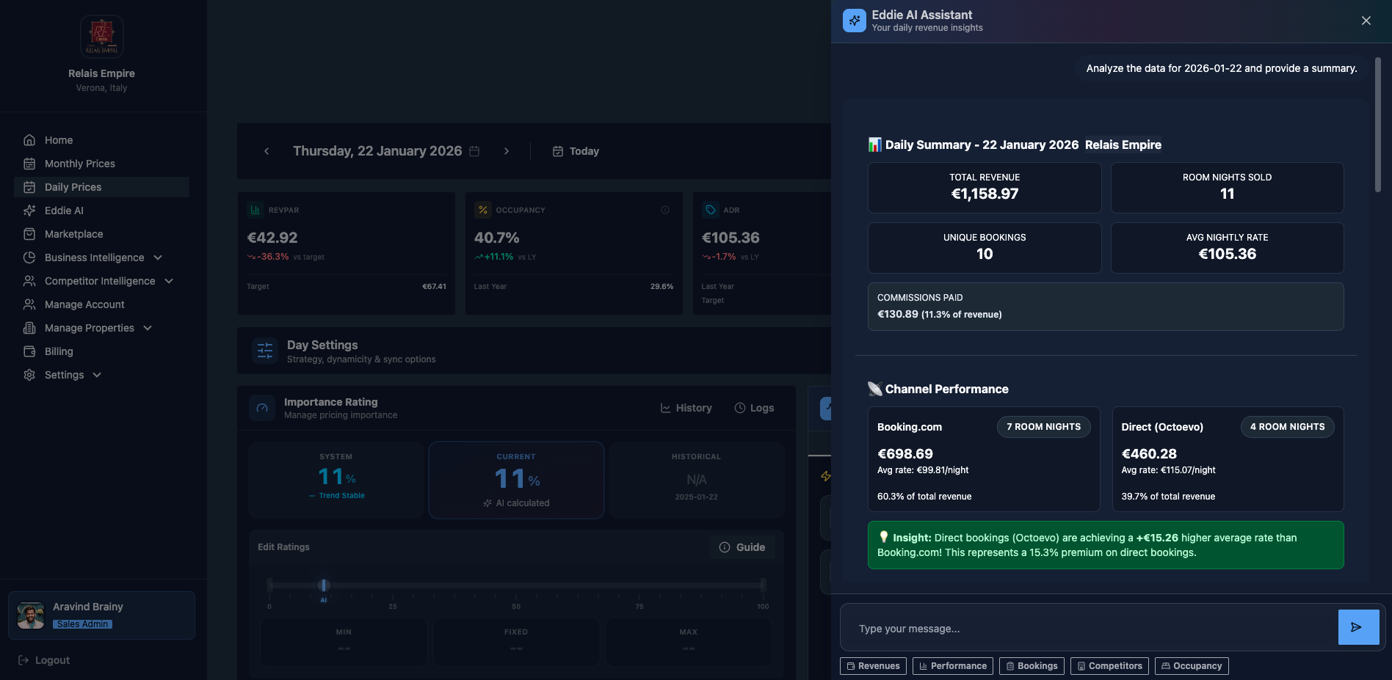1392x680 pixels.
Task: Go to the previous day arrow
Action: click(267, 151)
